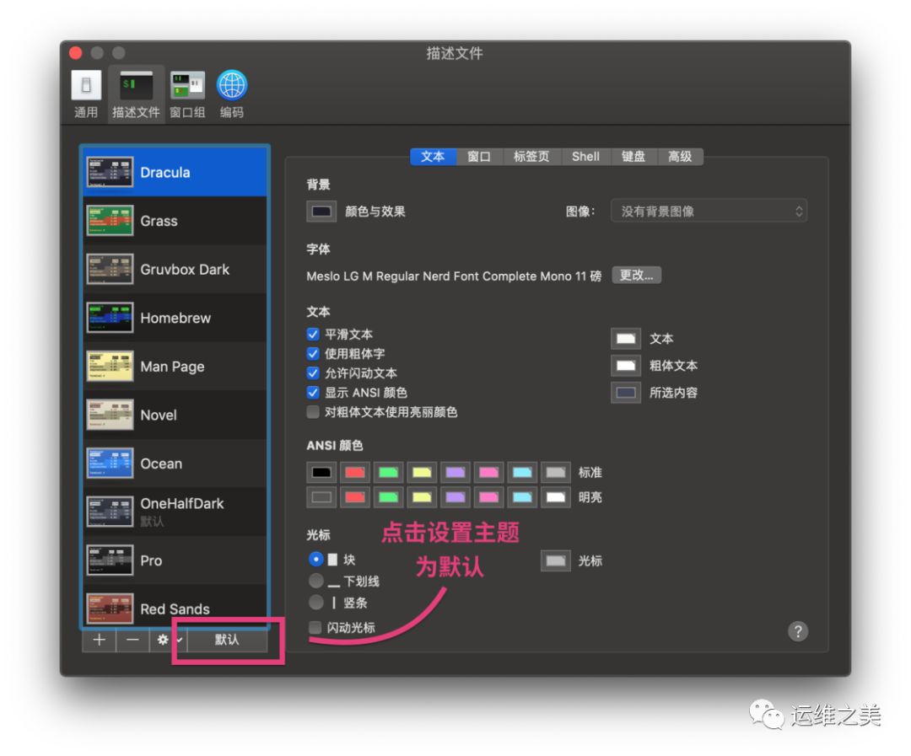Toggle the 平滑文本 checkbox

(313, 334)
